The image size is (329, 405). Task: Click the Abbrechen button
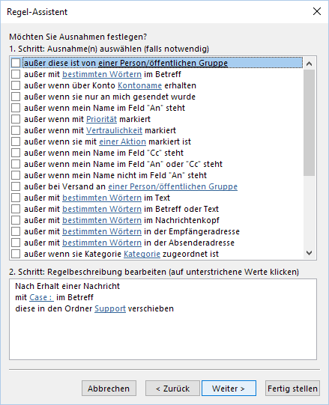pos(109,389)
